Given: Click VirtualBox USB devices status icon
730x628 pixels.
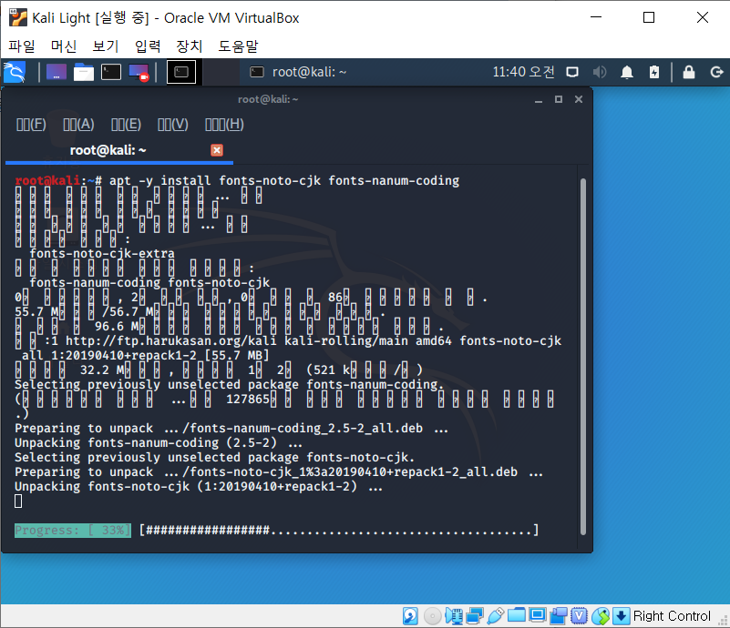Looking at the screenshot, I should (496, 616).
